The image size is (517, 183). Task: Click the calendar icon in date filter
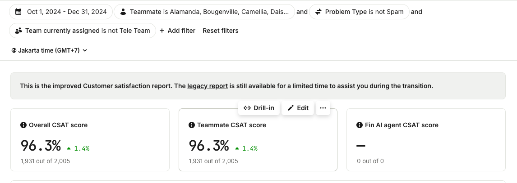click(x=19, y=12)
